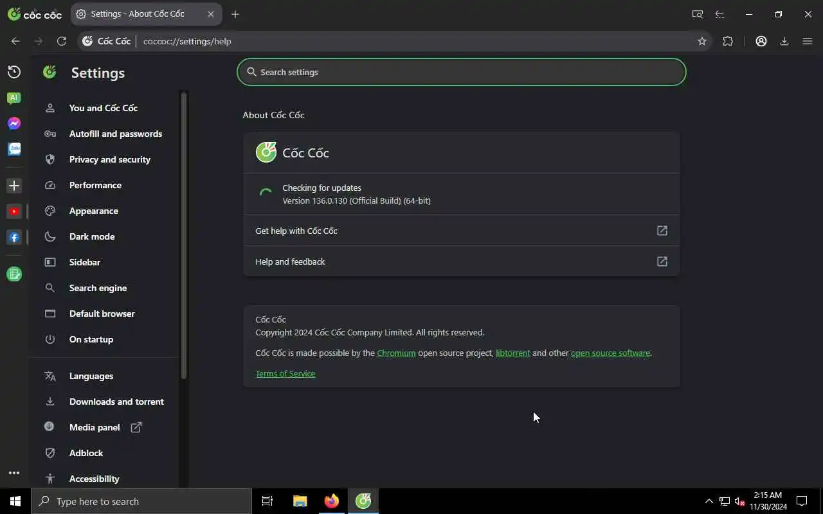
Task: Open Messenger in the sidebar
Action: 14,123
